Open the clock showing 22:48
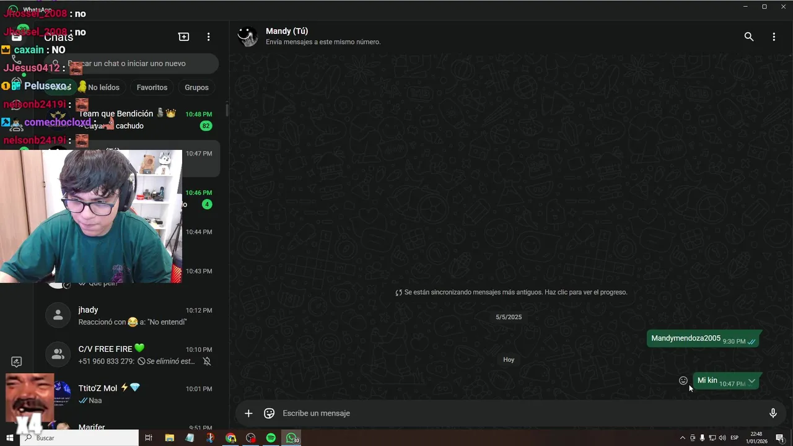Image resolution: width=793 pixels, height=446 pixels. tap(756, 438)
